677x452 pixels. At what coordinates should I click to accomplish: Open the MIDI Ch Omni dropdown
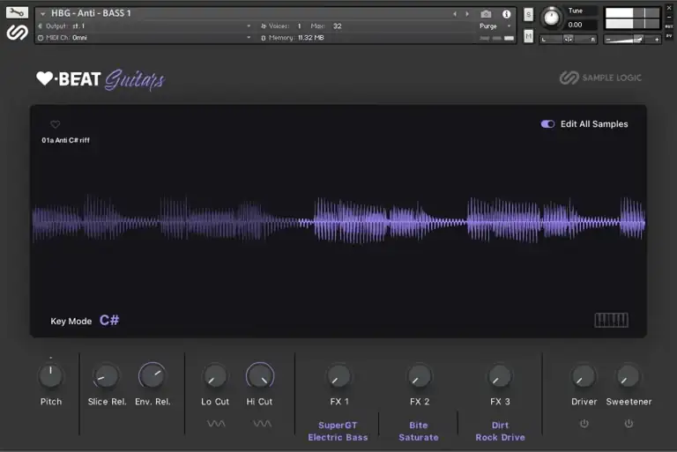pyautogui.click(x=145, y=38)
